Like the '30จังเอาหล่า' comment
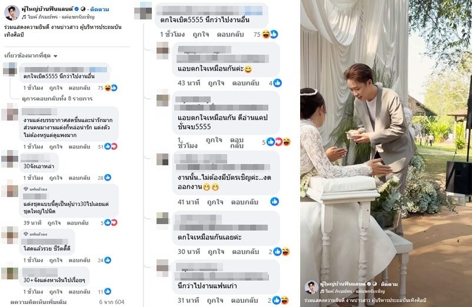Screen dimensions: 472x307 56,178
